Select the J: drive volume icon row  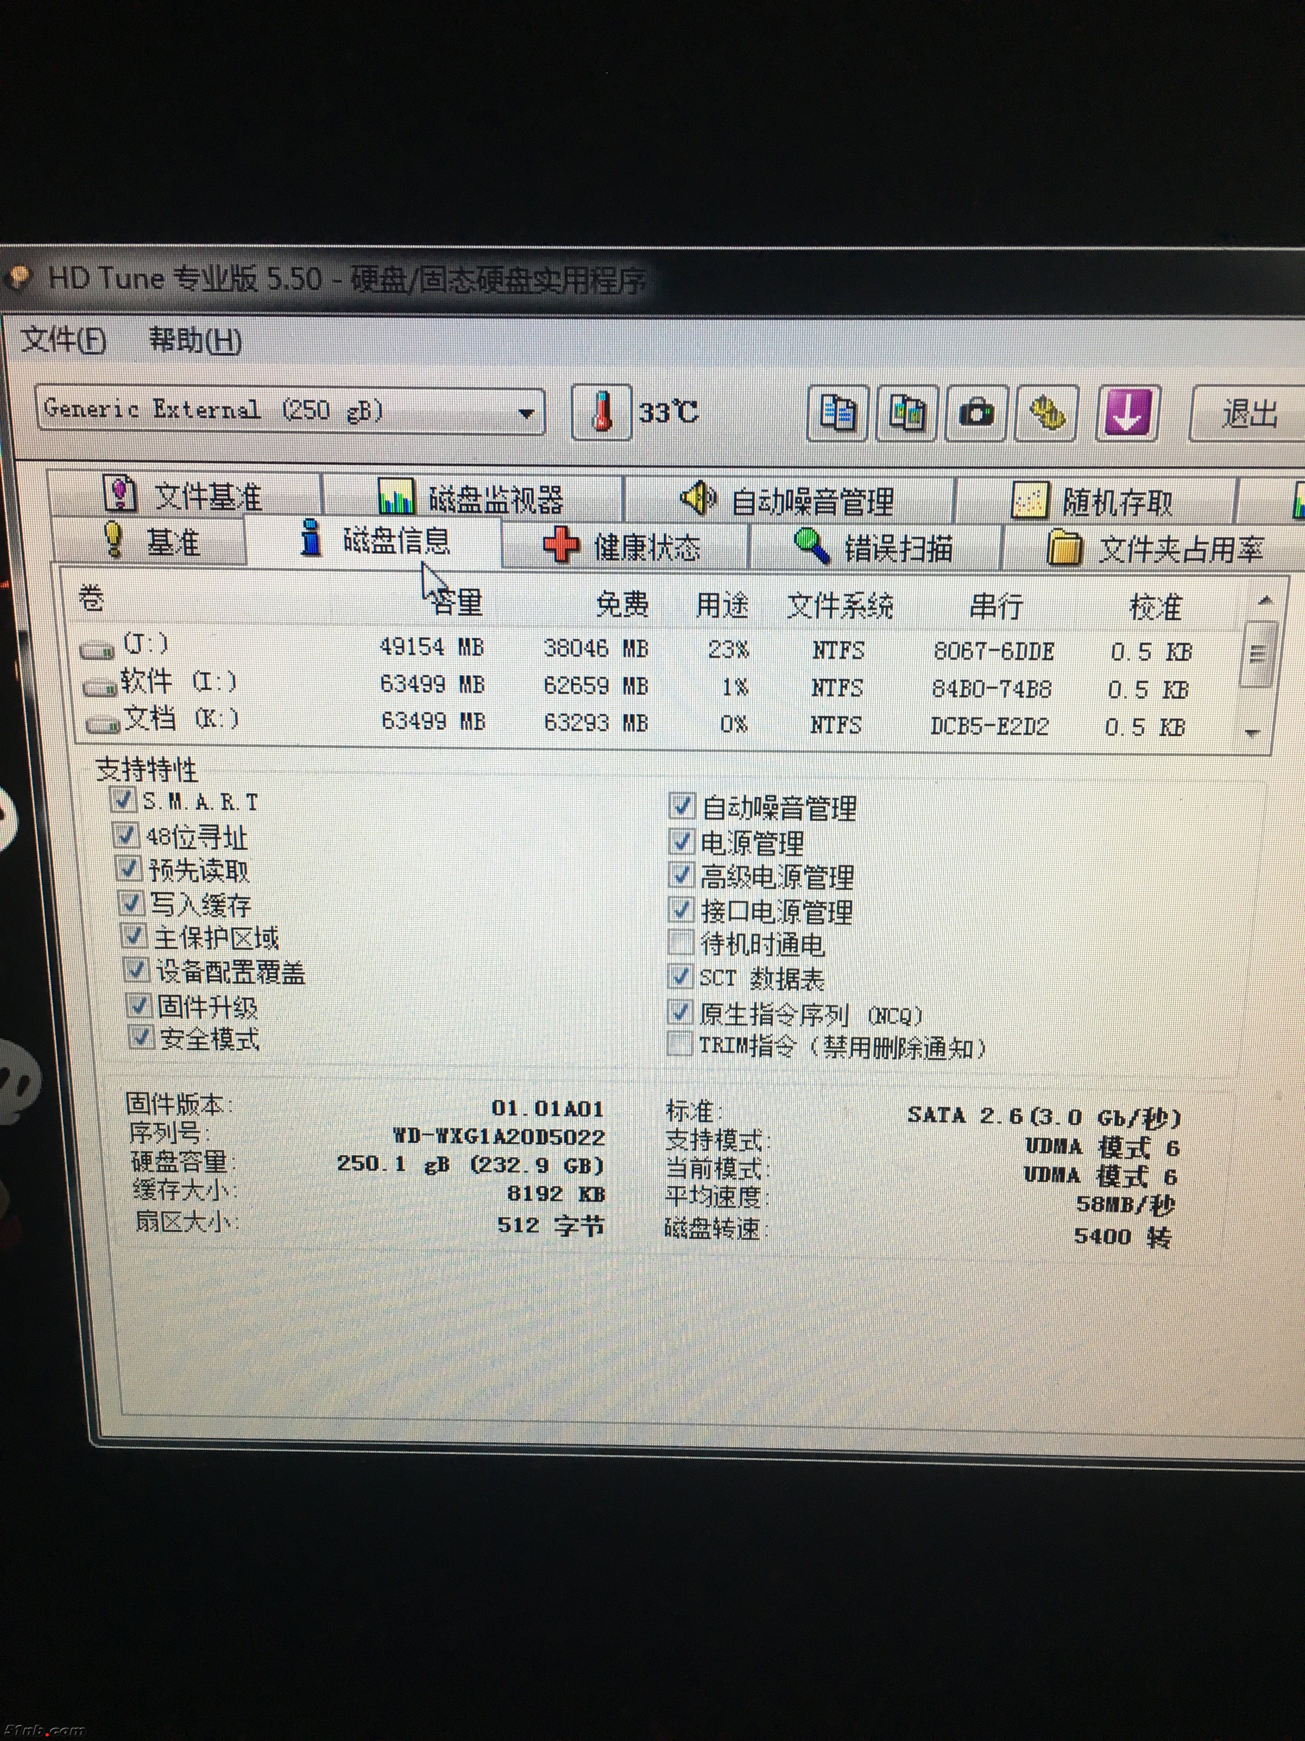(x=98, y=650)
